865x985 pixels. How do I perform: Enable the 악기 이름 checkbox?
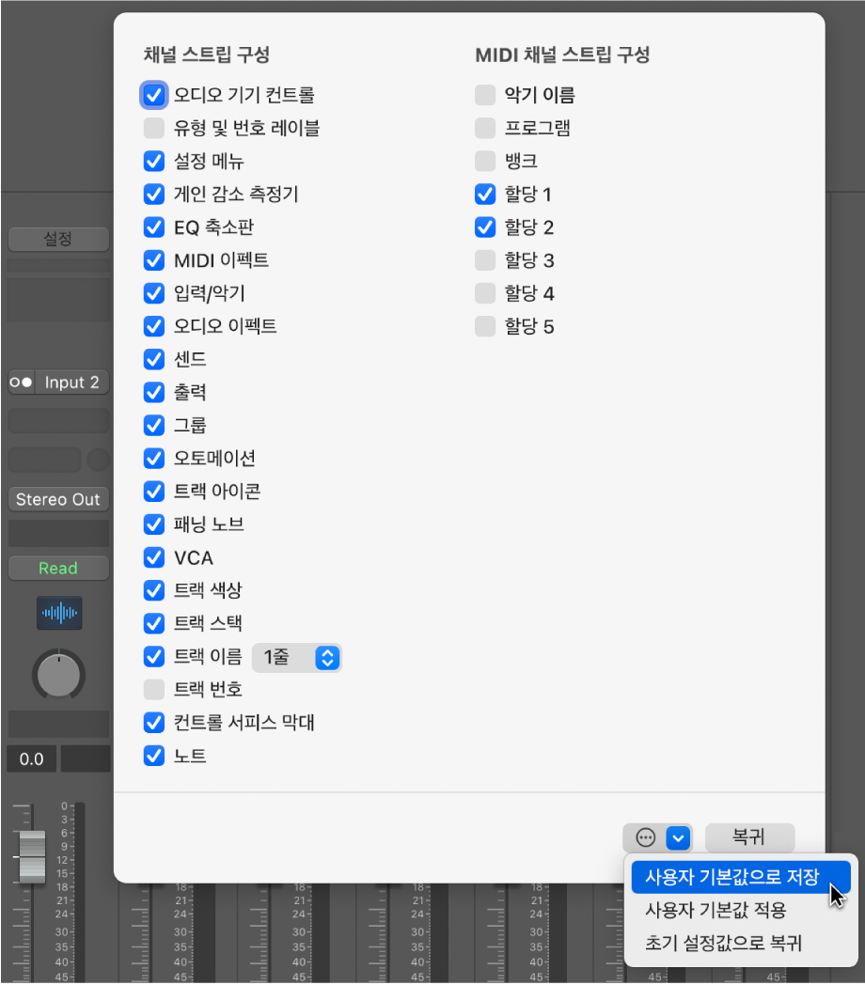coord(485,96)
